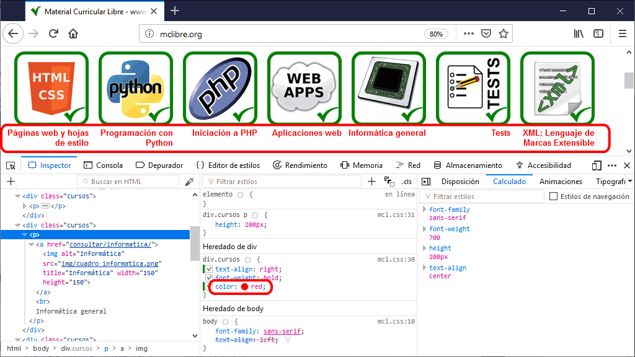Image resolution: width=635 pixels, height=357 pixels.
Task: Add a new style rule with plus icon
Action: point(371,182)
